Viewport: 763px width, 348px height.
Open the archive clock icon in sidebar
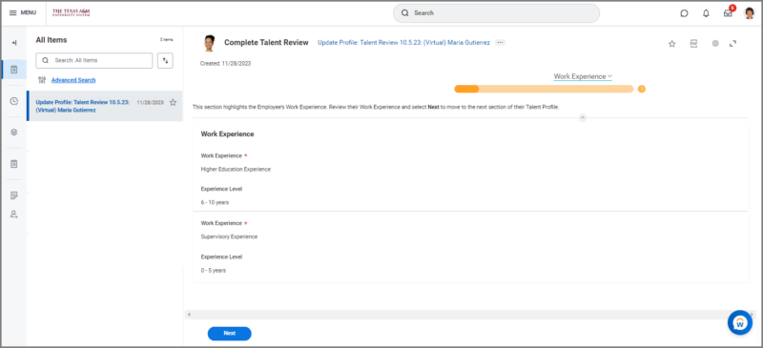[x=14, y=101]
